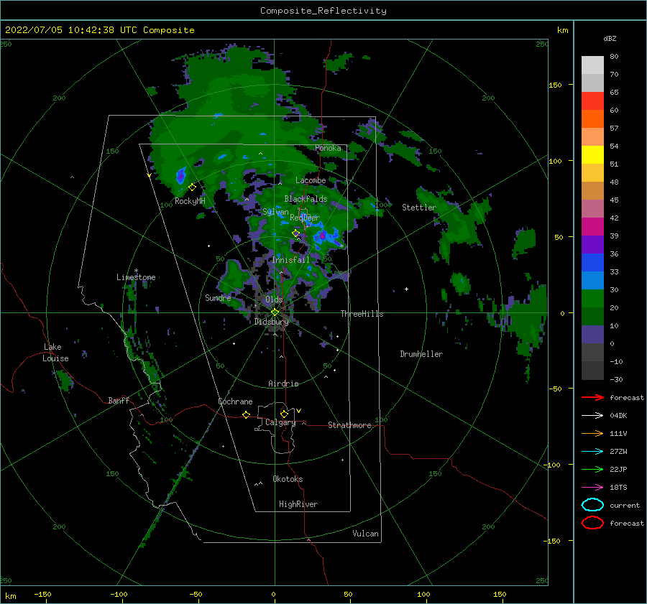Click the Lacombe city label
The image size is (647, 604).
(311, 180)
